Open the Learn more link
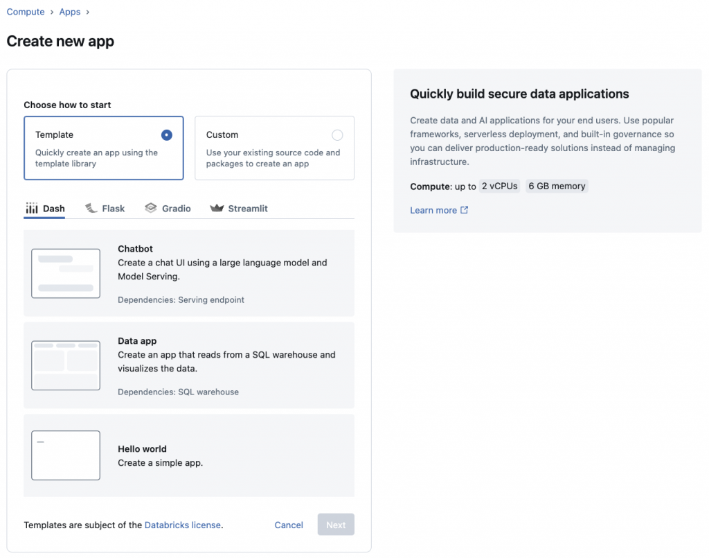The height and width of the screenshot is (558, 709). click(x=433, y=210)
